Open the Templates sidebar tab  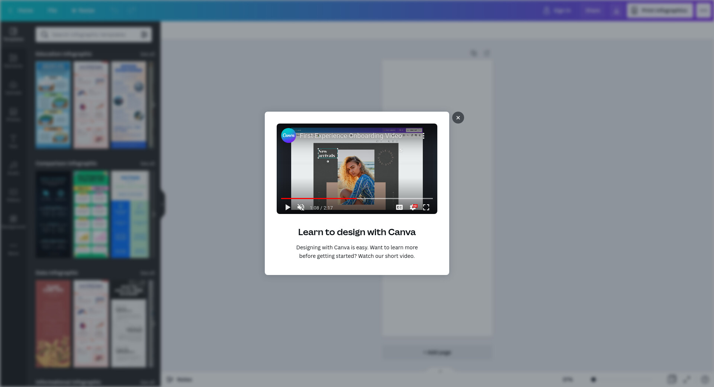(13, 34)
